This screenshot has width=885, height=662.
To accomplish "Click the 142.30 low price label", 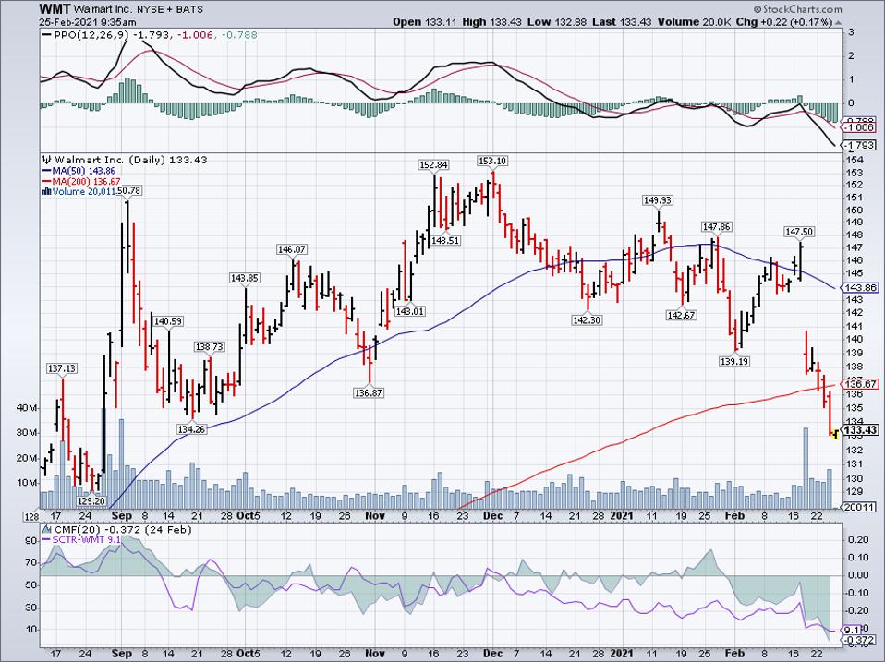I will 587,319.
